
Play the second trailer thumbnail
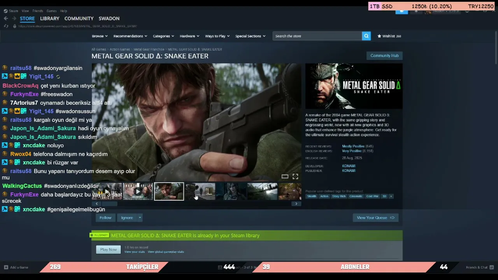(x=138, y=191)
